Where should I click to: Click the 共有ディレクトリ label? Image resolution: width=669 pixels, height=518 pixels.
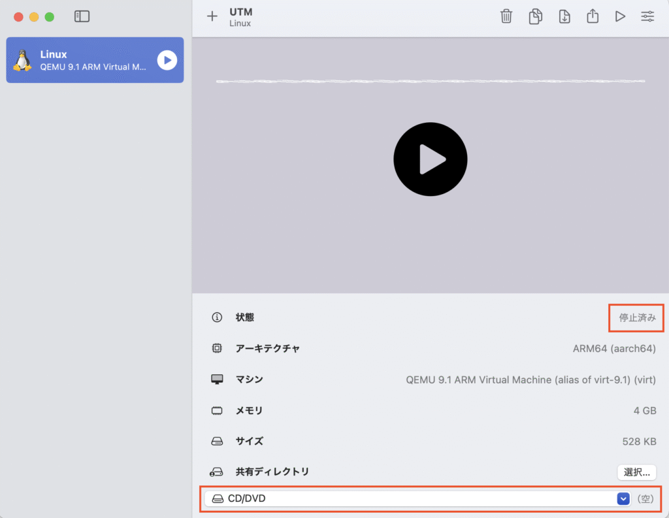(272, 472)
